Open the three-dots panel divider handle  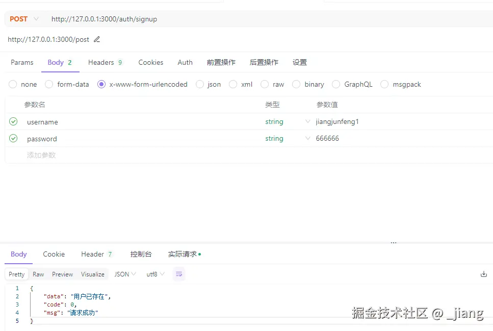[394, 243]
